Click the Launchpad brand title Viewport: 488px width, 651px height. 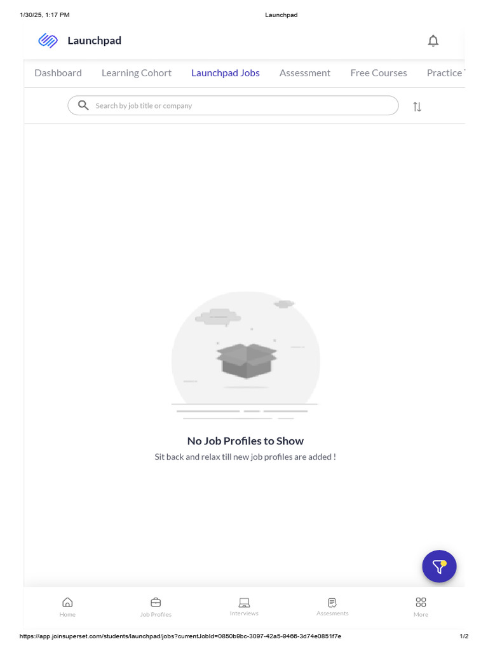click(94, 41)
